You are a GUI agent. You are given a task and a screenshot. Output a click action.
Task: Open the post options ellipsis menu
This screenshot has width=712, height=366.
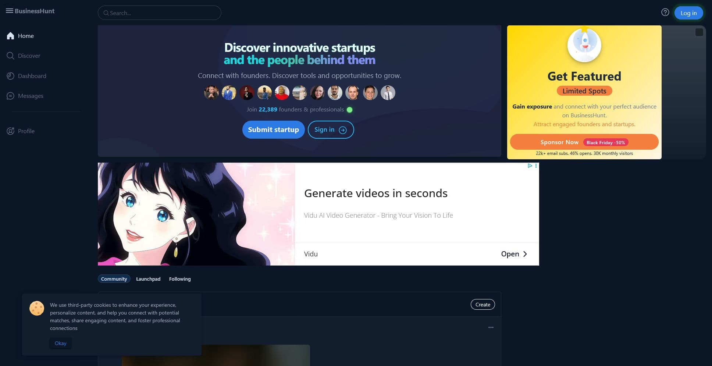491,327
